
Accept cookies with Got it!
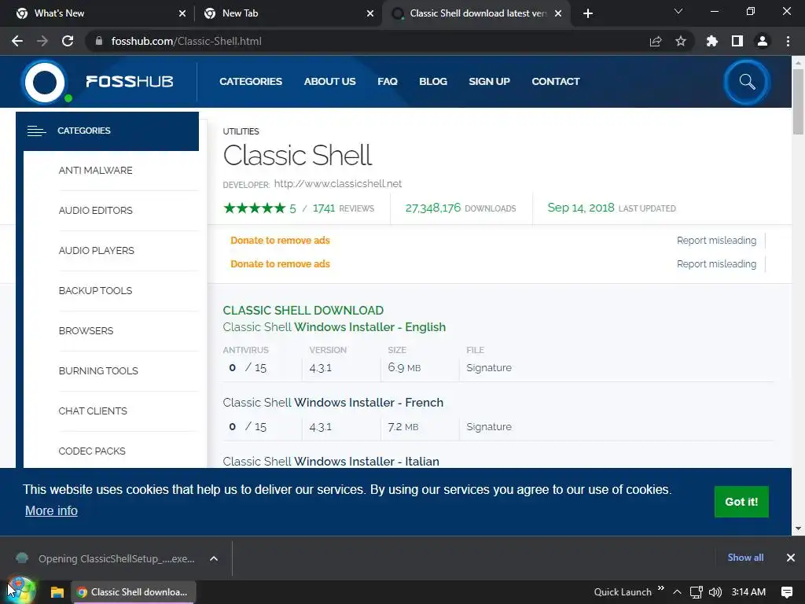(741, 502)
